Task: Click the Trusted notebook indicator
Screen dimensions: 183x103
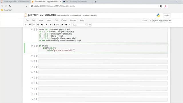Action: (144, 21)
